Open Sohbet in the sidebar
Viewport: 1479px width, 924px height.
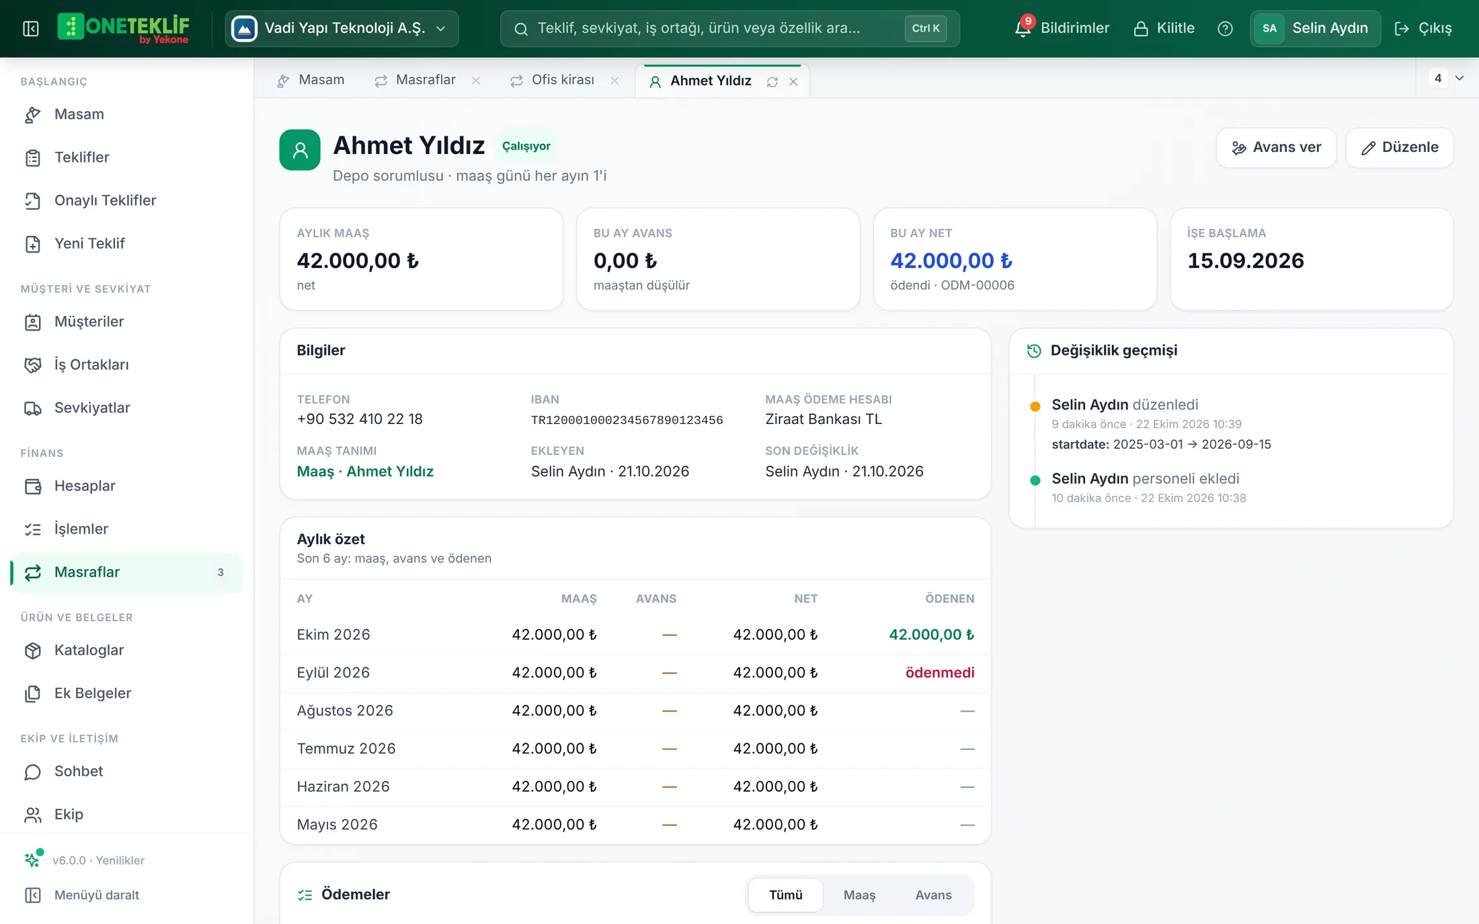126,771
